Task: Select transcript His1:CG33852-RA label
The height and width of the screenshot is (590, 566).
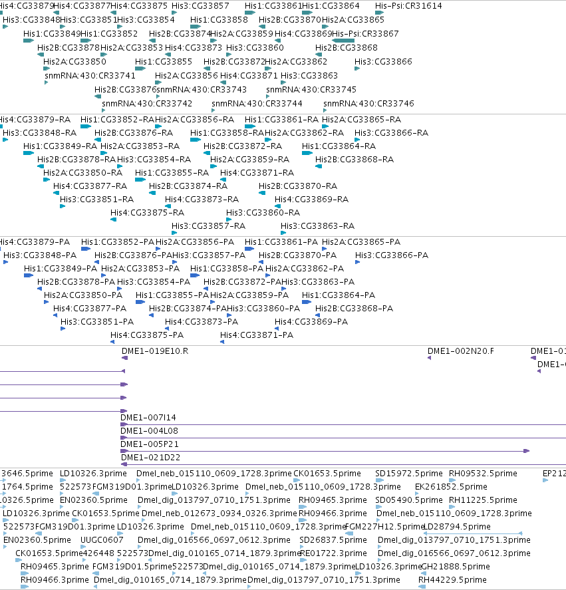Action: point(118,120)
